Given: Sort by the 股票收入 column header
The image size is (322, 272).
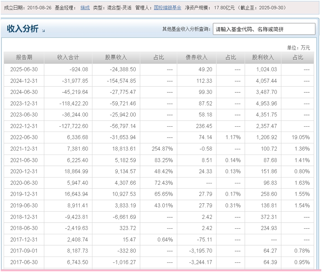Looking at the screenshot, I should tap(116, 58).
